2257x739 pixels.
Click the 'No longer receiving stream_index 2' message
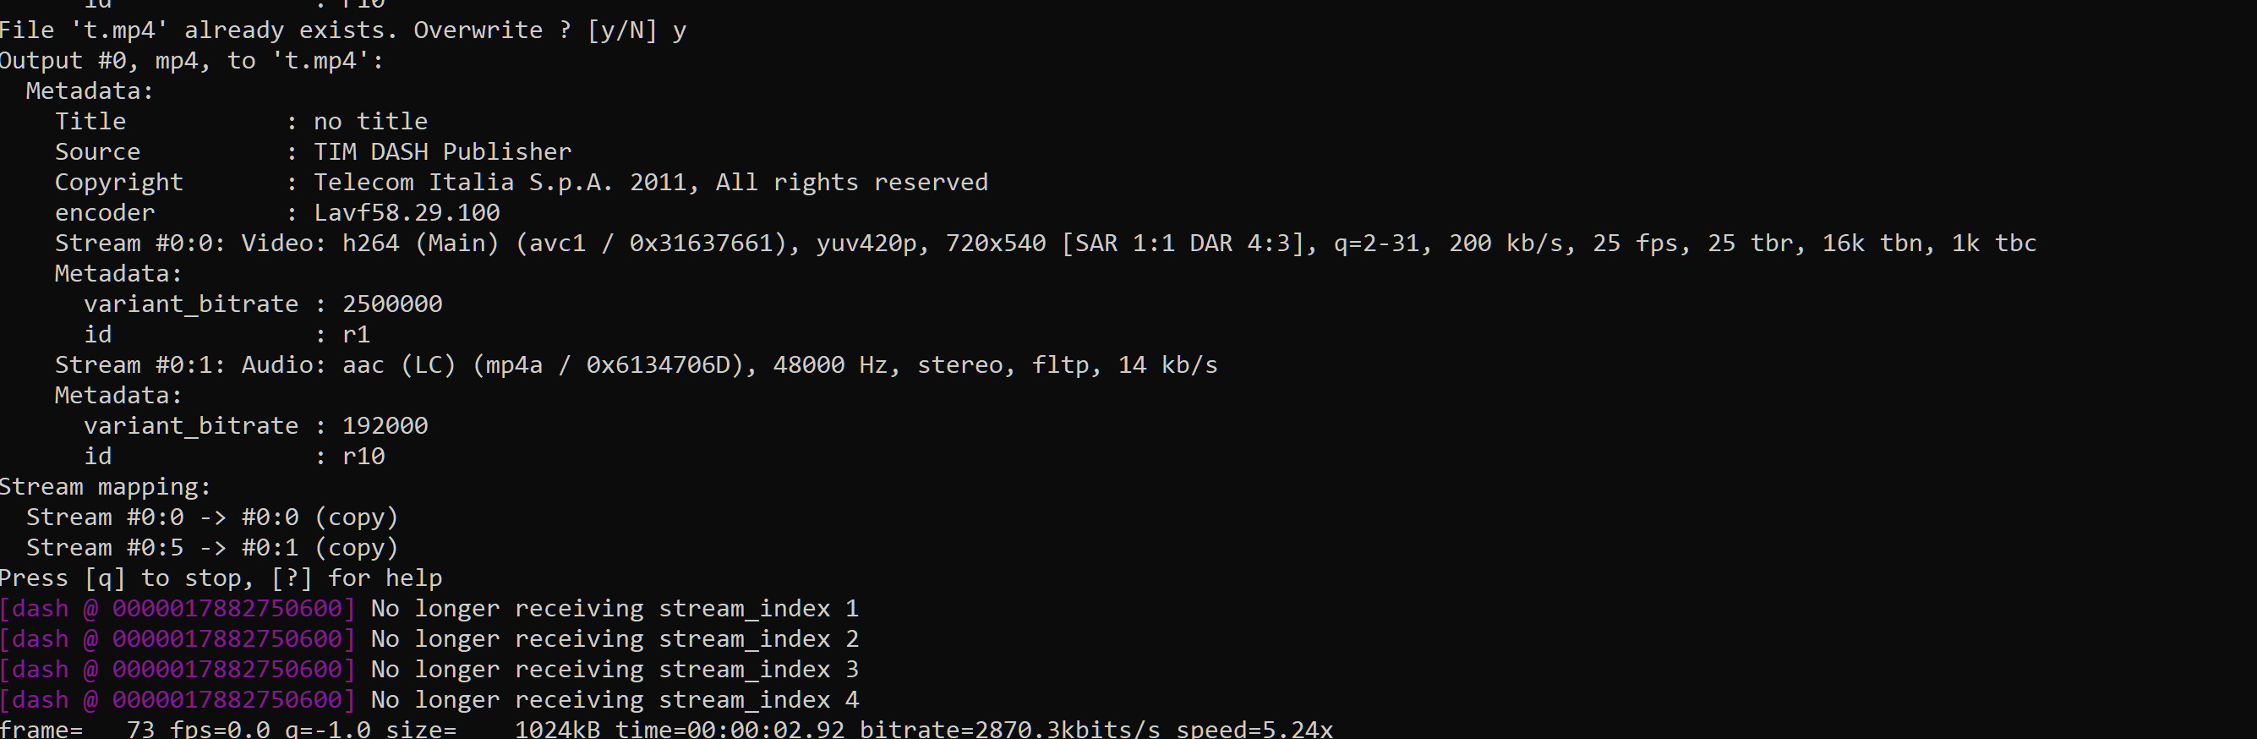615,639
